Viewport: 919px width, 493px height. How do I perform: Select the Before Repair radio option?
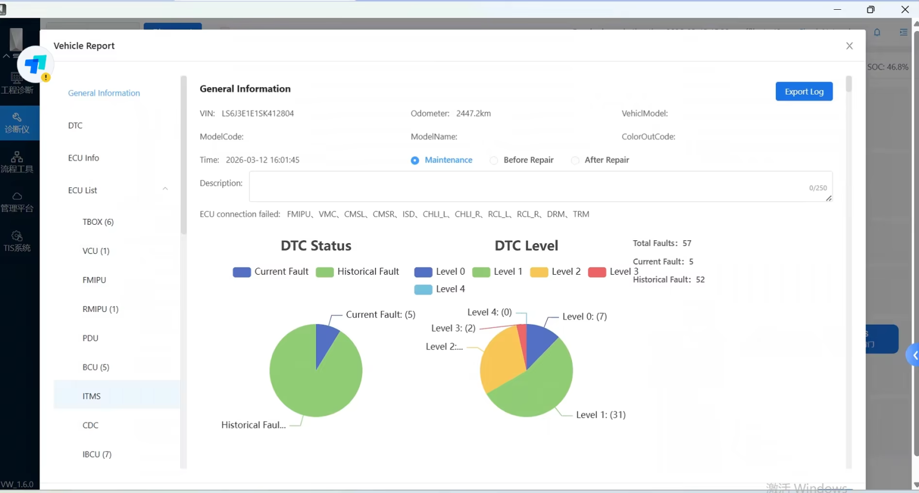click(x=493, y=160)
